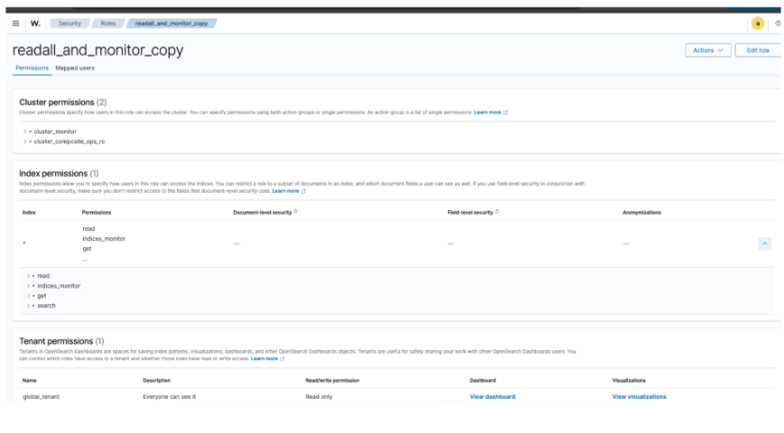Image resolution: width=784 pixels, height=433 pixels.
Task: Click the info icon beside Document-level security
Action: 296,212
